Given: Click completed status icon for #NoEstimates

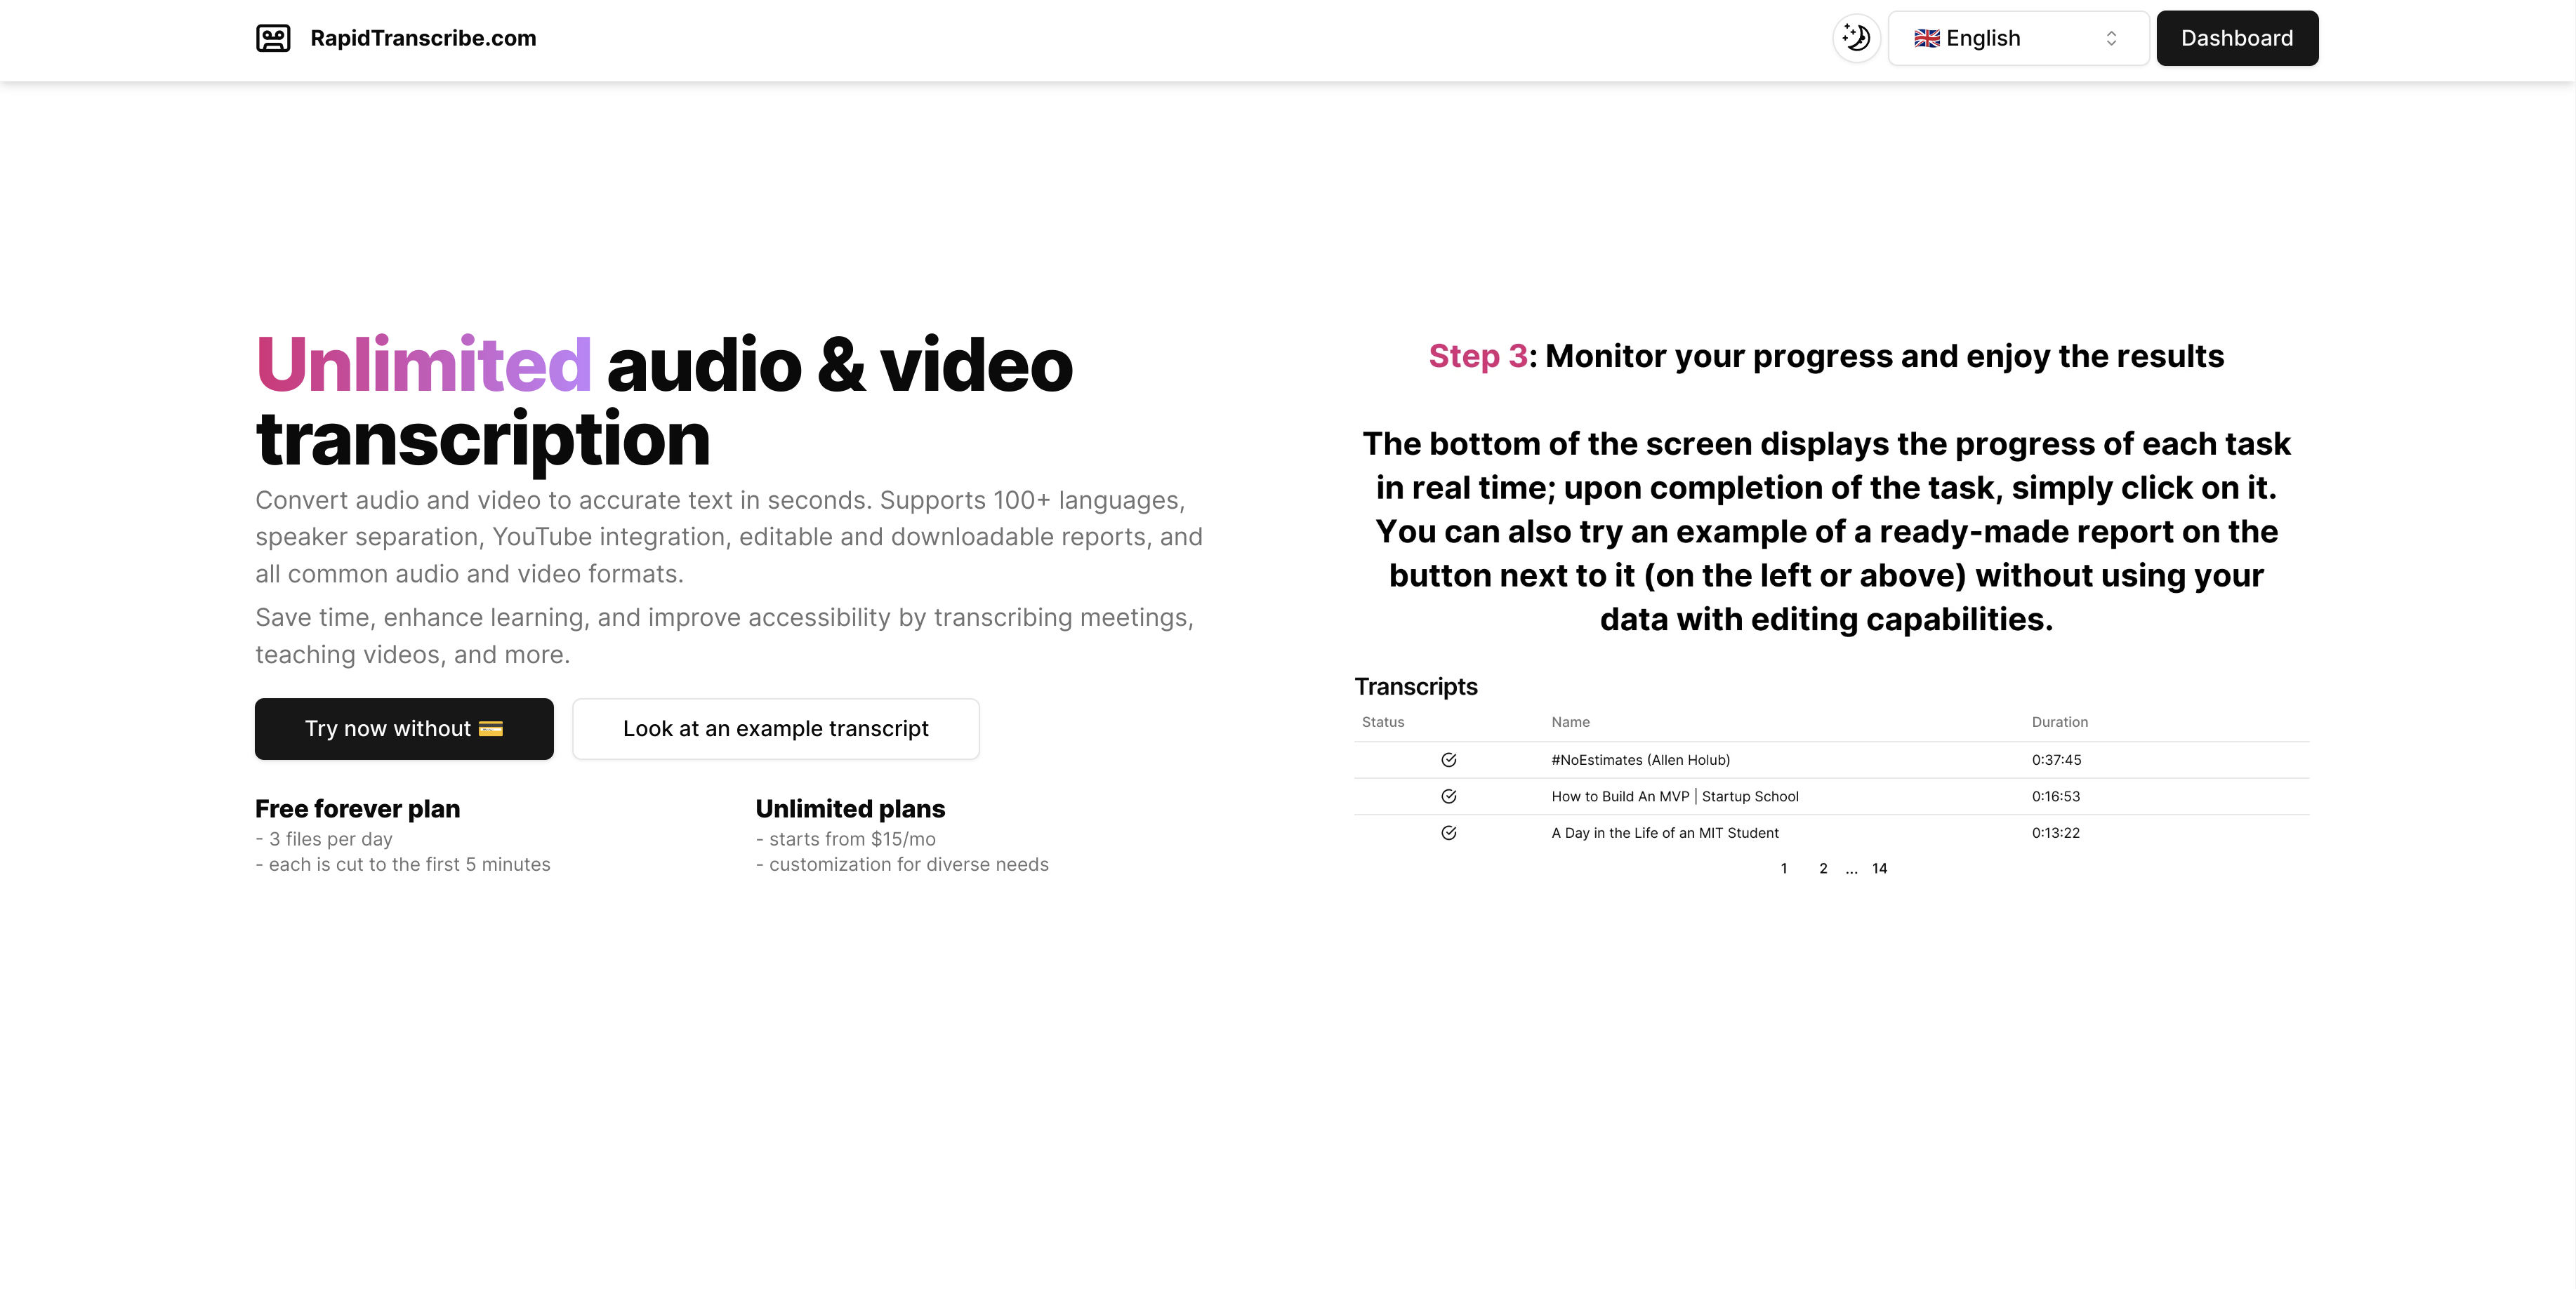Looking at the screenshot, I should coord(1448,759).
